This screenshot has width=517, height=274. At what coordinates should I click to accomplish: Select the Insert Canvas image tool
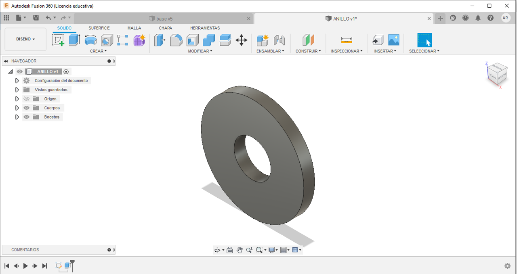click(394, 40)
